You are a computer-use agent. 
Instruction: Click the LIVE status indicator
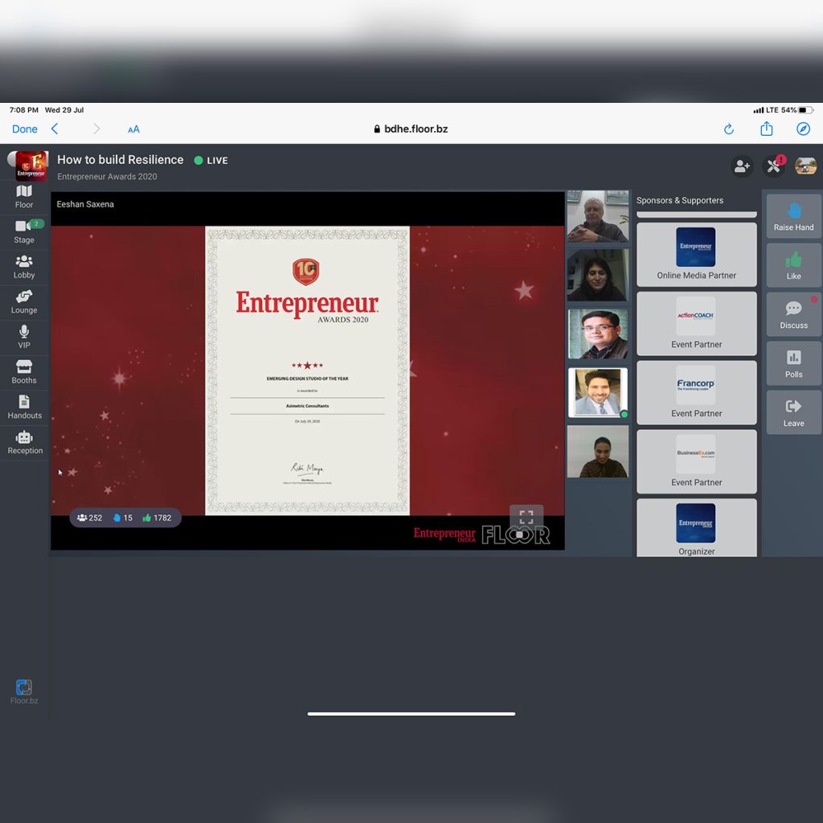211,161
